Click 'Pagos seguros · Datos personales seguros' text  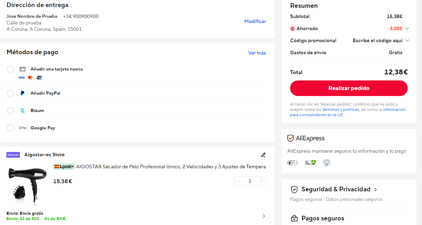[x=336, y=199]
